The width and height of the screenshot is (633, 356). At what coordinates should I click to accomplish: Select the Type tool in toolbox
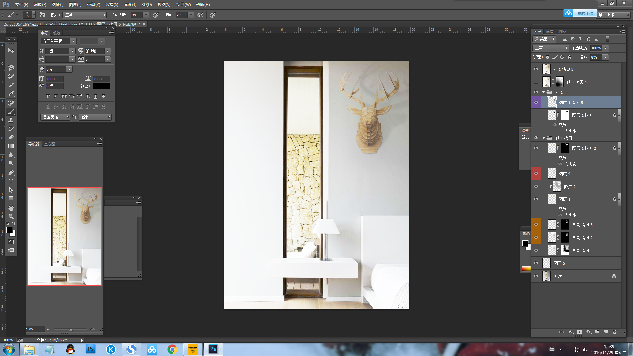11,181
